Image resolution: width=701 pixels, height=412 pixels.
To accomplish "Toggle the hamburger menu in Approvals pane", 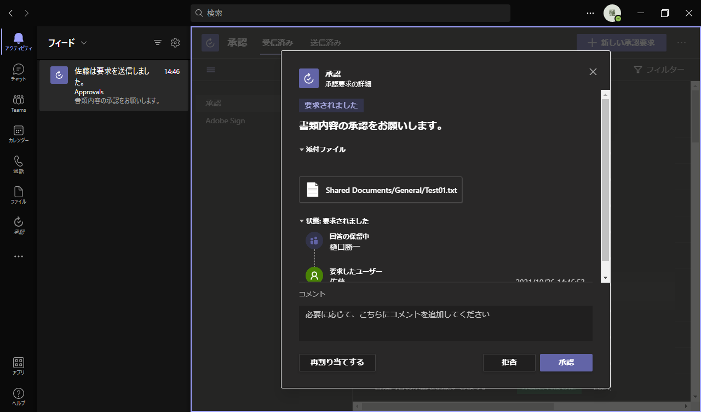I will click(x=211, y=70).
